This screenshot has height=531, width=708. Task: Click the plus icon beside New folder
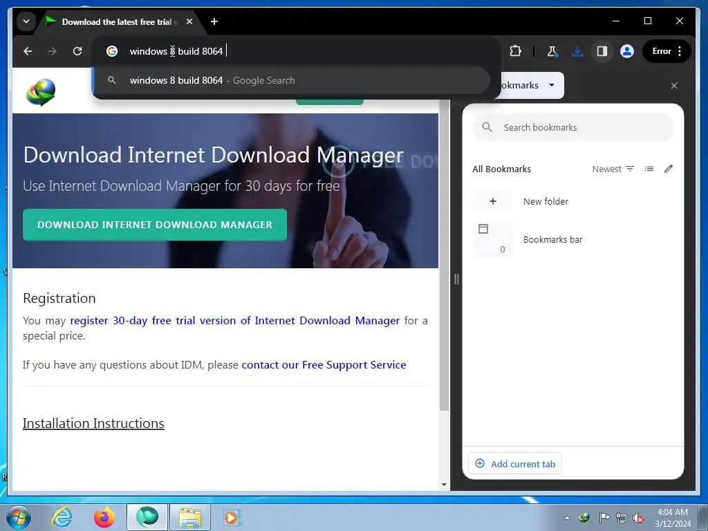click(493, 201)
